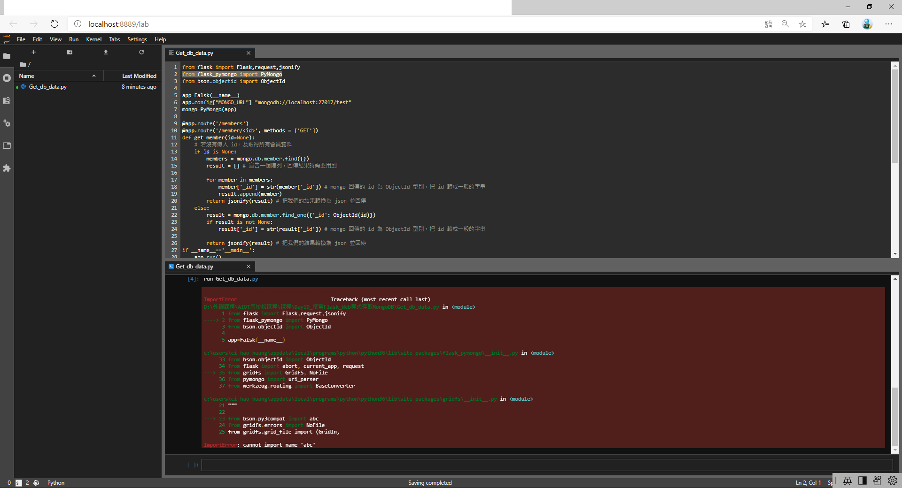Click the New Launcher plus icon
Viewport: 902px width, 488px height.
coord(33,52)
